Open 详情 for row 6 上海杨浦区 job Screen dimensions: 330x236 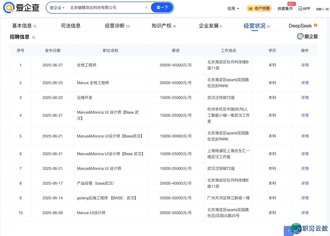pyautogui.click(x=305, y=154)
